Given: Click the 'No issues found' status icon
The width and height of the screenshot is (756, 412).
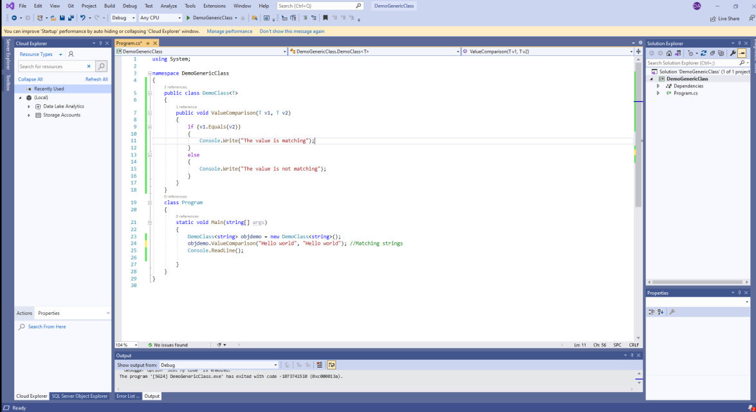Looking at the screenshot, I should click(149, 344).
